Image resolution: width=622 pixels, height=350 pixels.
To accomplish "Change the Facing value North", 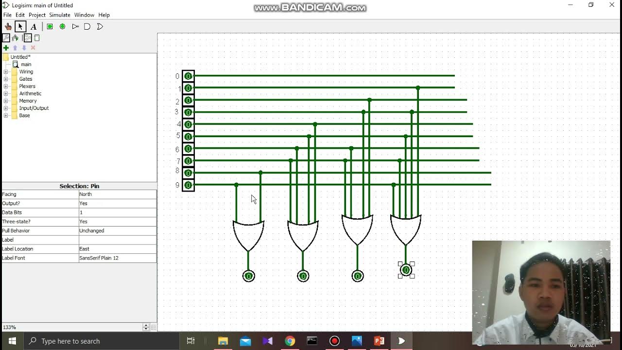I will 118,194.
